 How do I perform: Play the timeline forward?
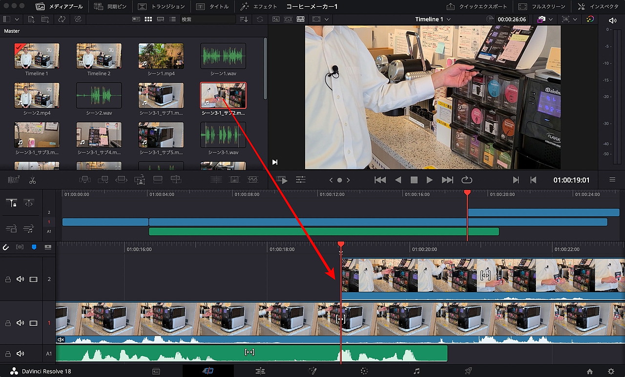pyautogui.click(x=430, y=180)
